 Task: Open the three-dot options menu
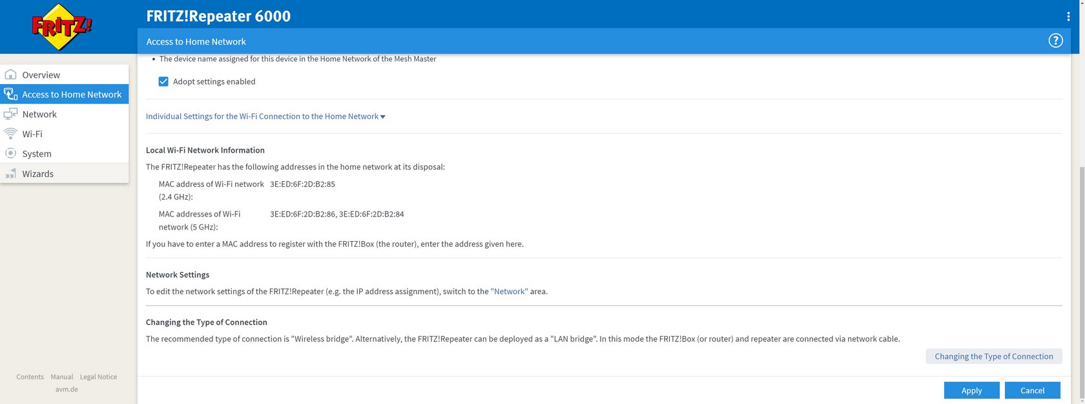tap(1068, 16)
